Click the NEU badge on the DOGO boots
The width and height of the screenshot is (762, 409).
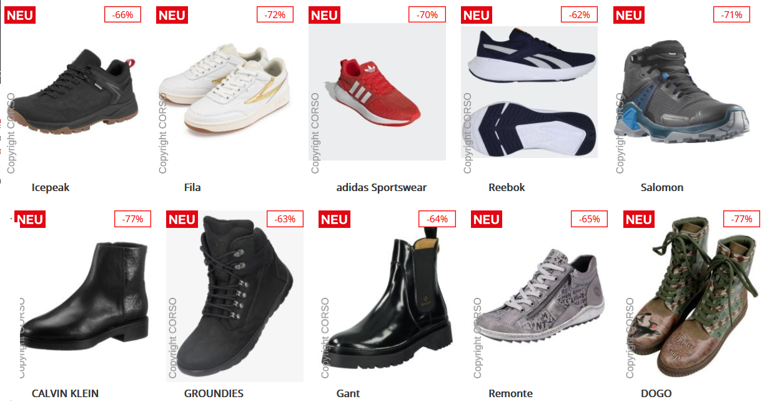[x=639, y=219]
